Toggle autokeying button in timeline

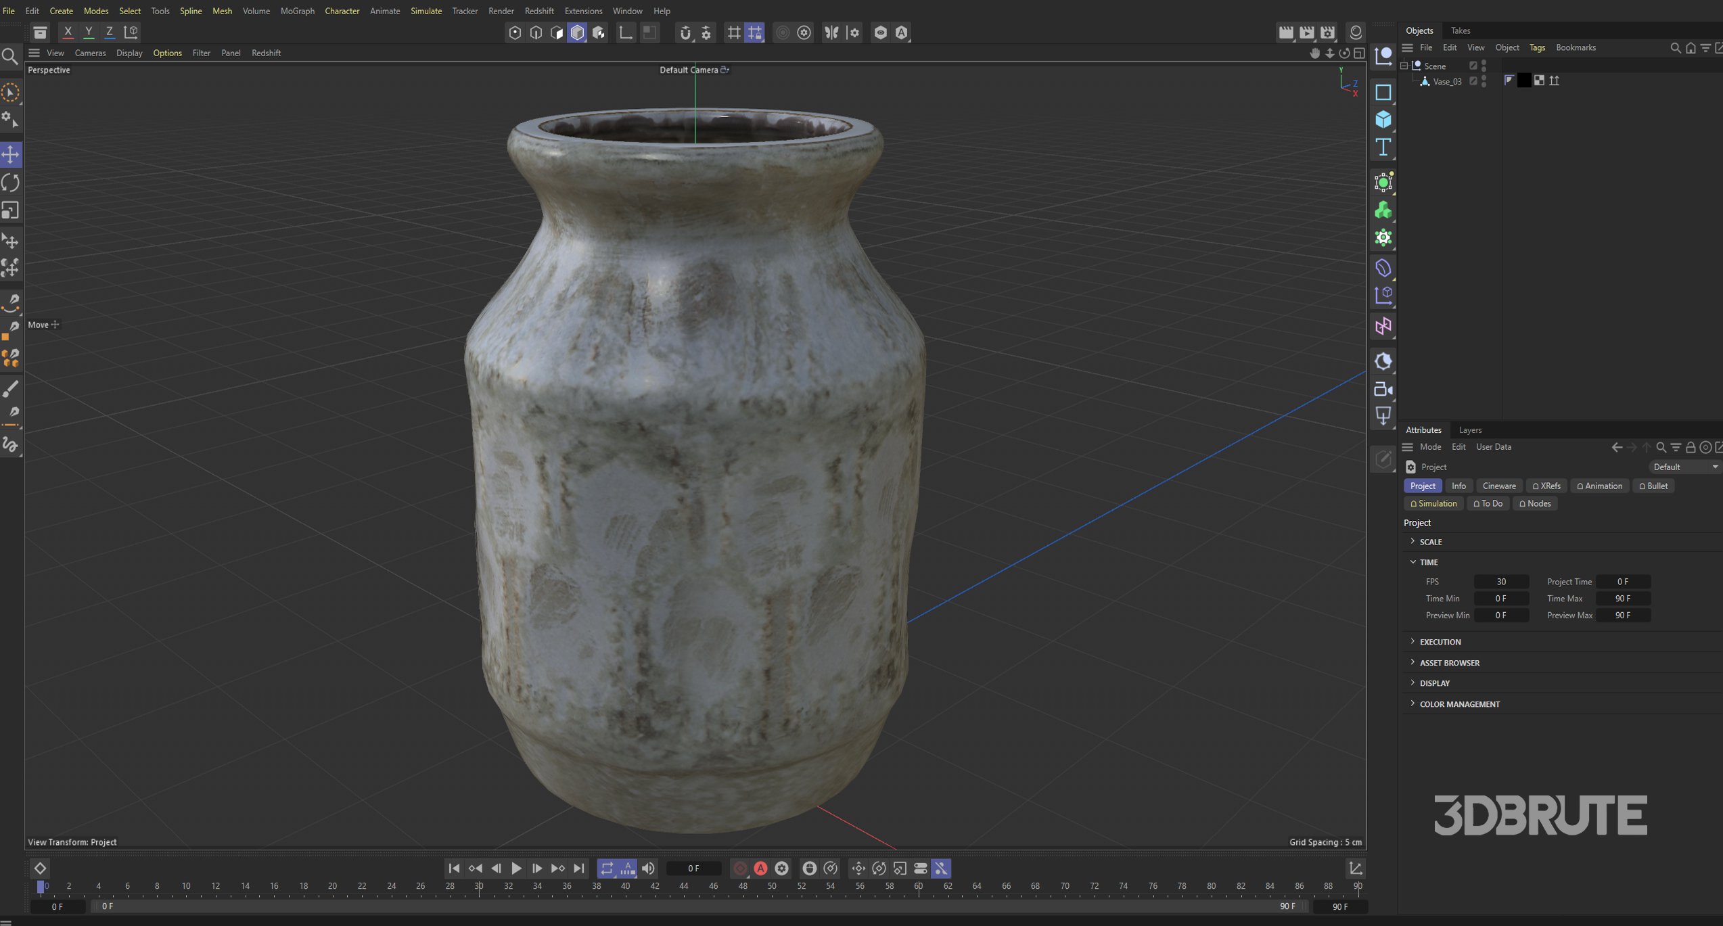pyautogui.click(x=760, y=869)
